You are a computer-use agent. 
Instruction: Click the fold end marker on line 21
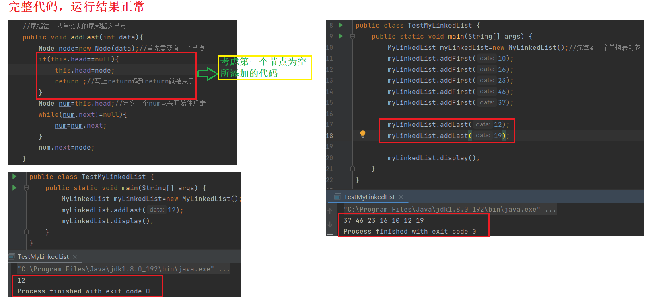point(352,169)
